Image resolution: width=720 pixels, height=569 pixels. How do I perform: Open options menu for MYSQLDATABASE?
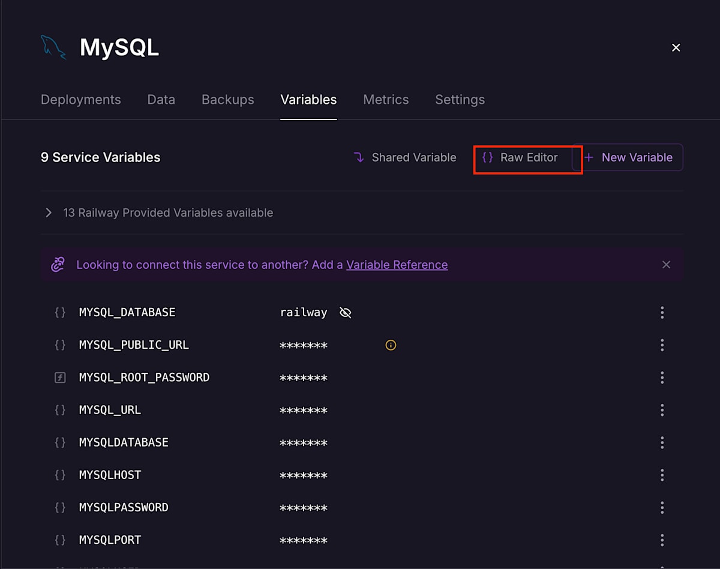pyautogui.click(x=662, y=442)
